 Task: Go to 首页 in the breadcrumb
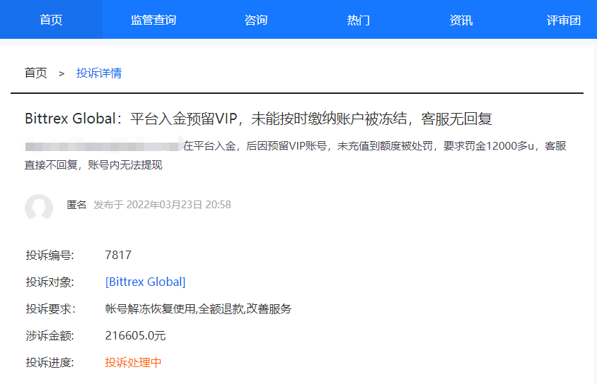36,73
